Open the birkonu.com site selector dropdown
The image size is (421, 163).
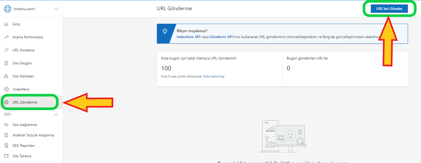tap(56, 9)
